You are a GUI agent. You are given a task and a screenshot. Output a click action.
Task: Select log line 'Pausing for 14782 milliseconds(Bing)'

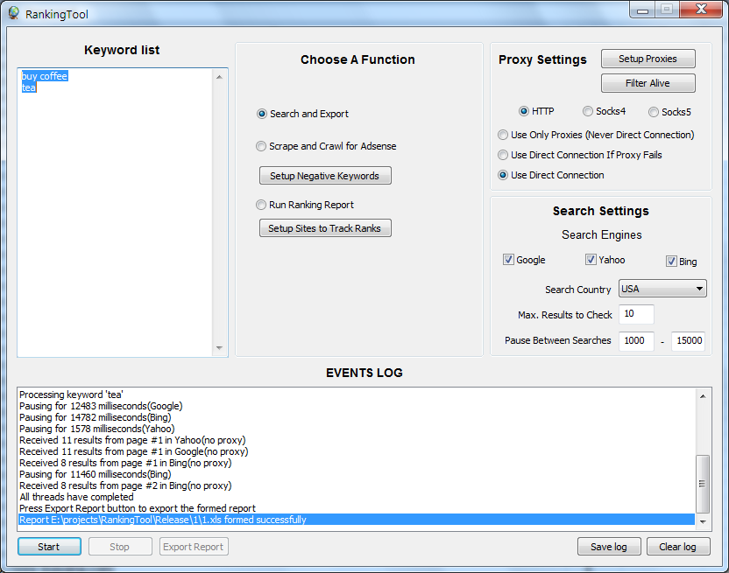(x=356, y=417)
